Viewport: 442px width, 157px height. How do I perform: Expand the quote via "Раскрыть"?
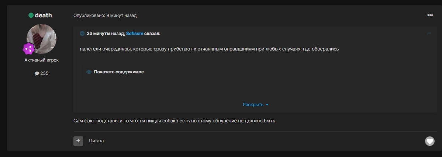(253, 105)
